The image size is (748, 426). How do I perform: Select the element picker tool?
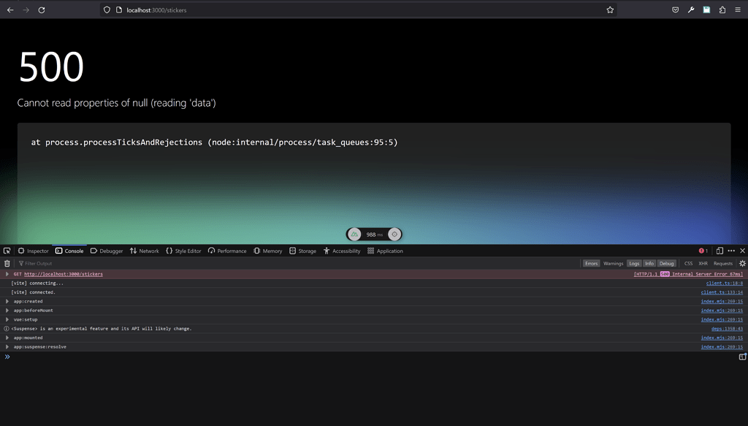[7, 251]
